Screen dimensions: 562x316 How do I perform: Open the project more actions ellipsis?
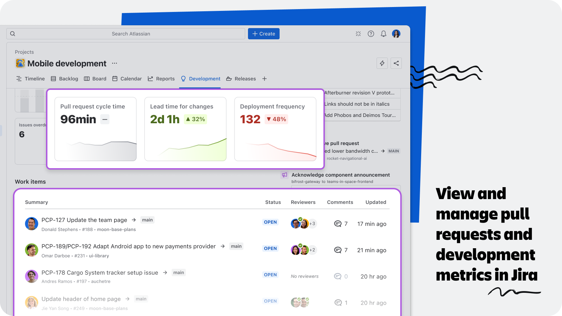(115, 63)
